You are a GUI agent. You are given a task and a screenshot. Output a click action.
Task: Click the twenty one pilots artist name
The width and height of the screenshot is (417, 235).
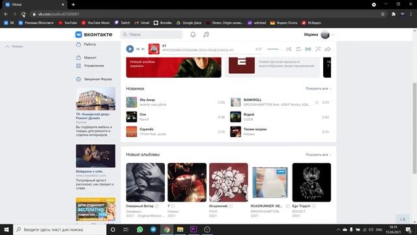pos(153,104)
